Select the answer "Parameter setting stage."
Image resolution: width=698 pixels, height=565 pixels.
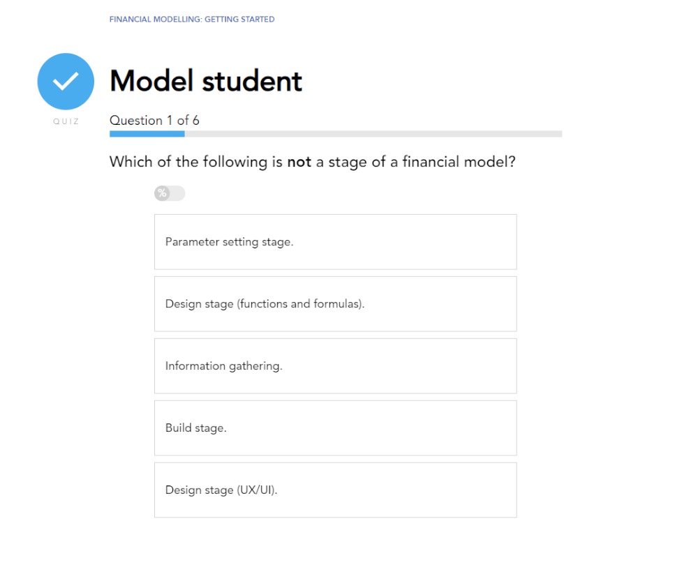pos(335,242)
